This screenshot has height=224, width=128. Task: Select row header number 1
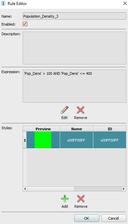tap(25, 140)
